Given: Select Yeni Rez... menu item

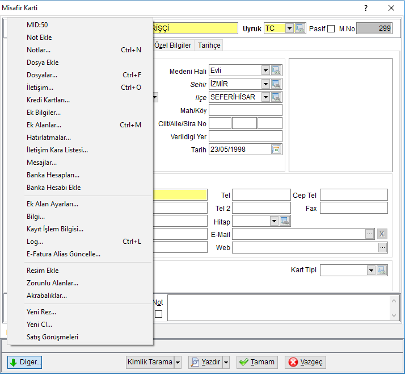Looking at the screenshot, I should coord(80,312).
